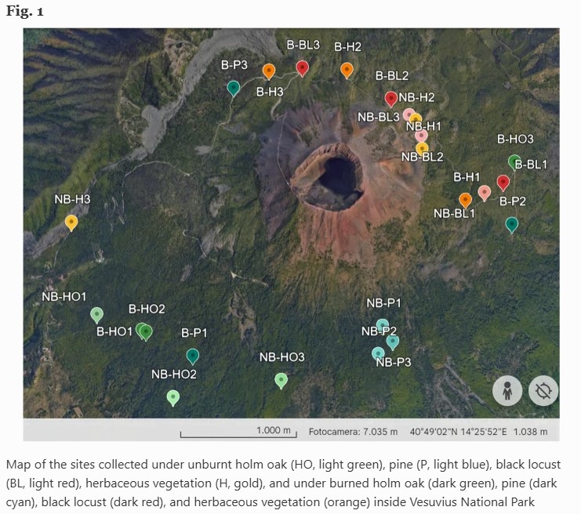This screenshot has height=514, width=581.
Task: Click the NB-HO1 map label
Action: [64, 296]
